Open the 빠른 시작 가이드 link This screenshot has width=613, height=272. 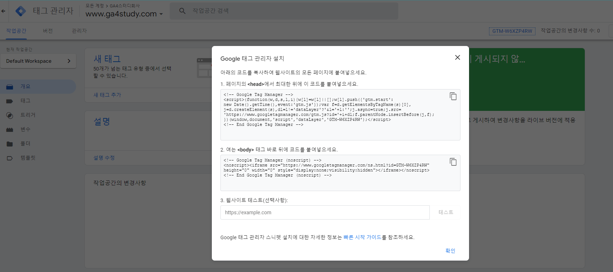click(362, 237)
